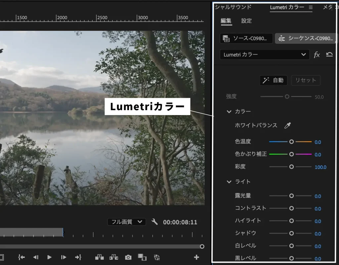
Task: Click the plus button editor icon
Action: (x=197, y=257)
